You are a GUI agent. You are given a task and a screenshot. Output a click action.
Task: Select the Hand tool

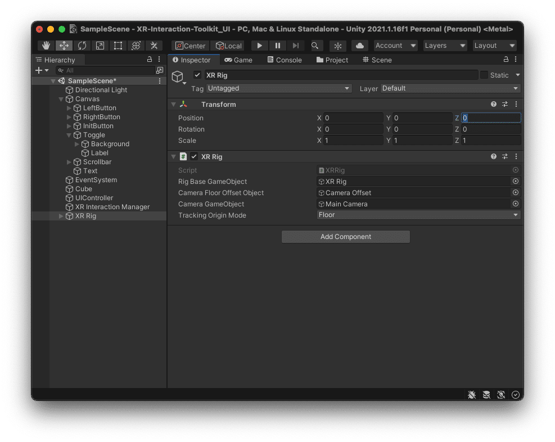click(46, 46)
